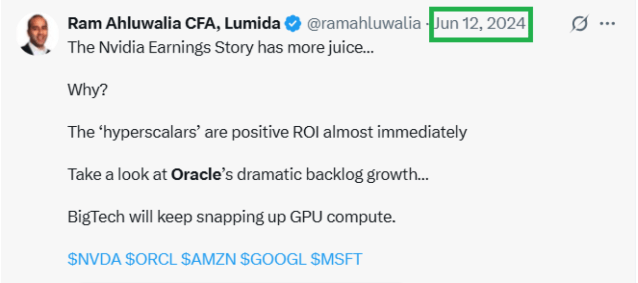Click 'BigTech will keep snapping up GPU compute'
This screenshot has width=638, height=283.
tap(231, 217)
